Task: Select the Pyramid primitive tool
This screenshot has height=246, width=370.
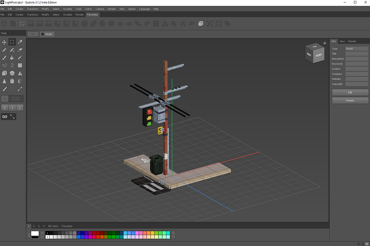Action: (20, 73)
